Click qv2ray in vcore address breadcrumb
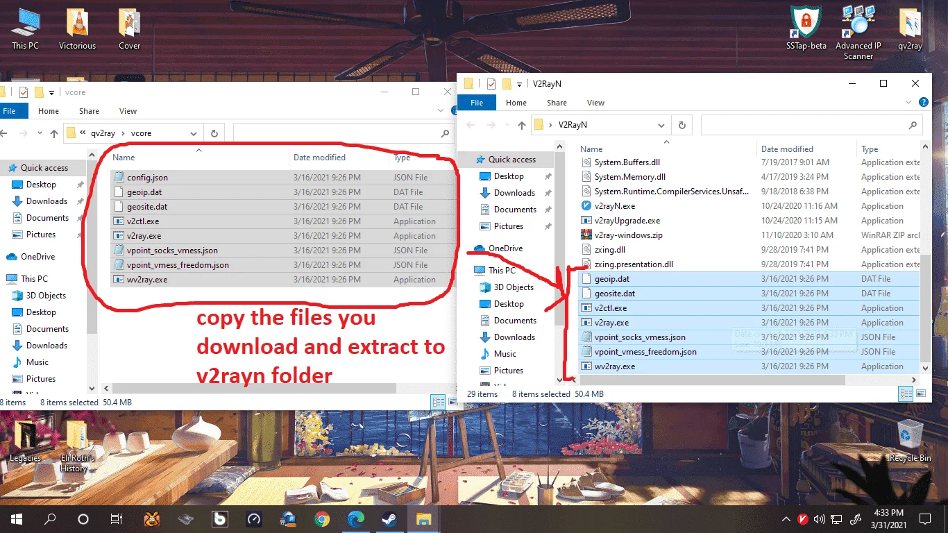 point(103,133)
